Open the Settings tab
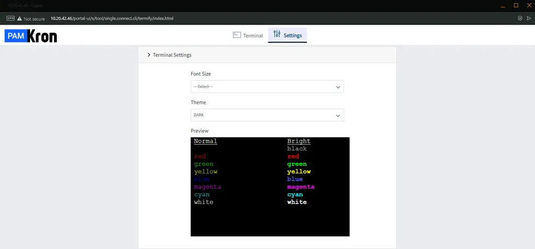 click(287, 35)
